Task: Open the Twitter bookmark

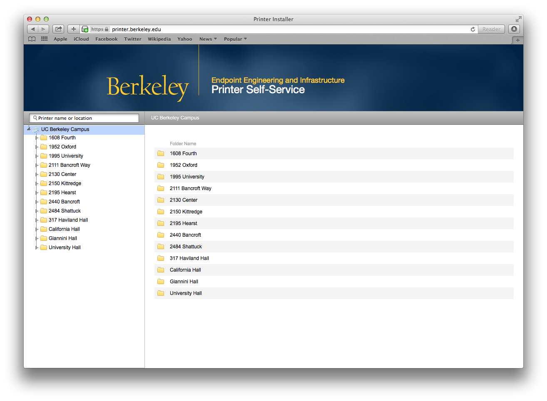Action: click(x=133, y=39)
